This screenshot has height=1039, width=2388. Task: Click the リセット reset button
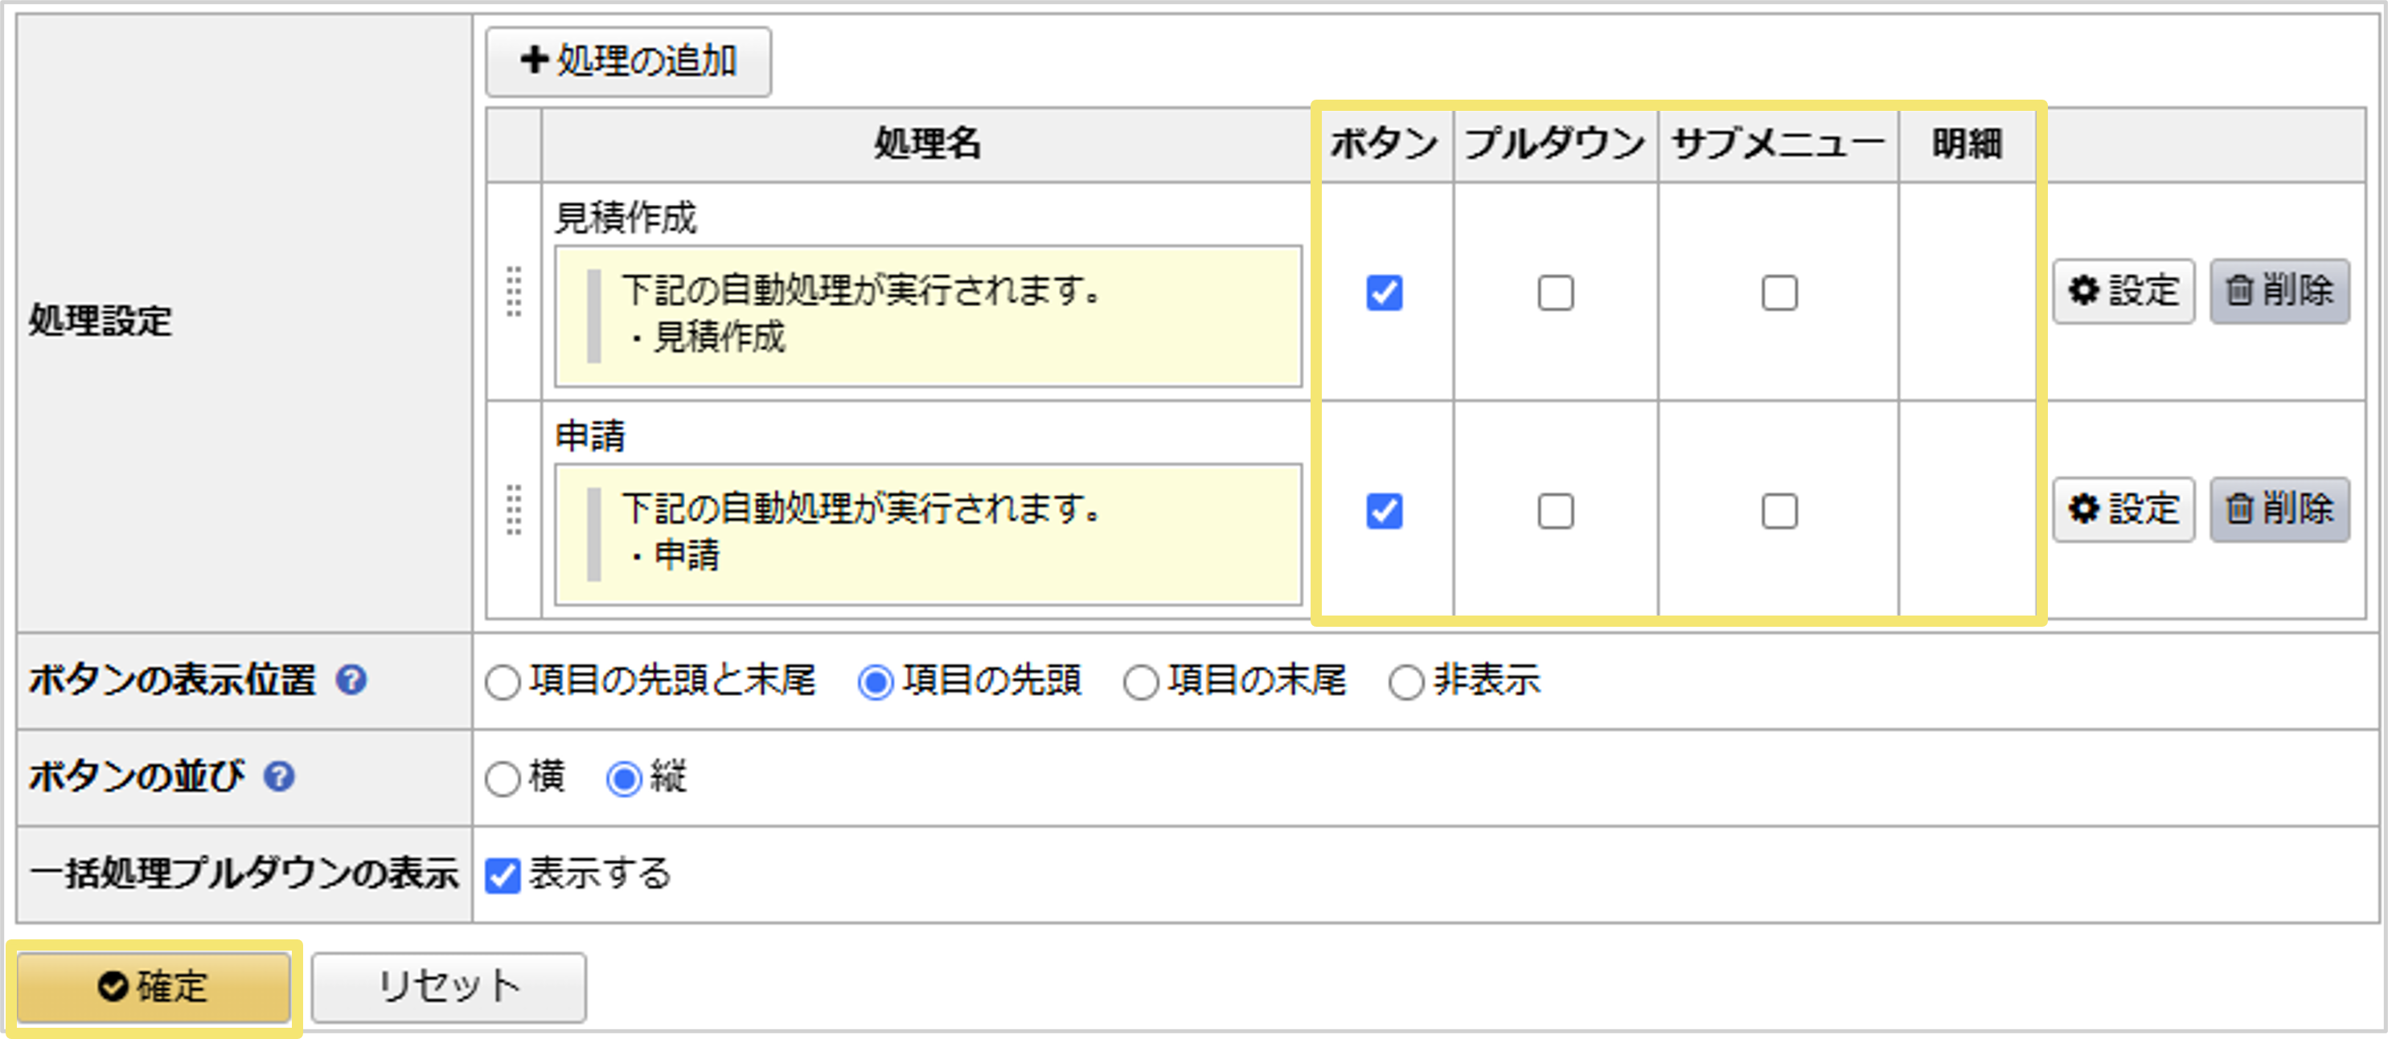[x=449, y=987]
